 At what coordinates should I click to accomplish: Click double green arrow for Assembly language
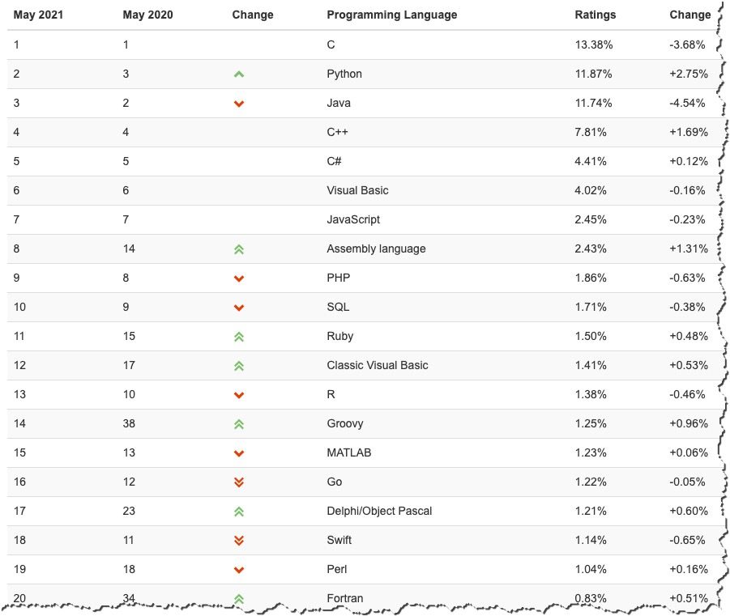239,249
